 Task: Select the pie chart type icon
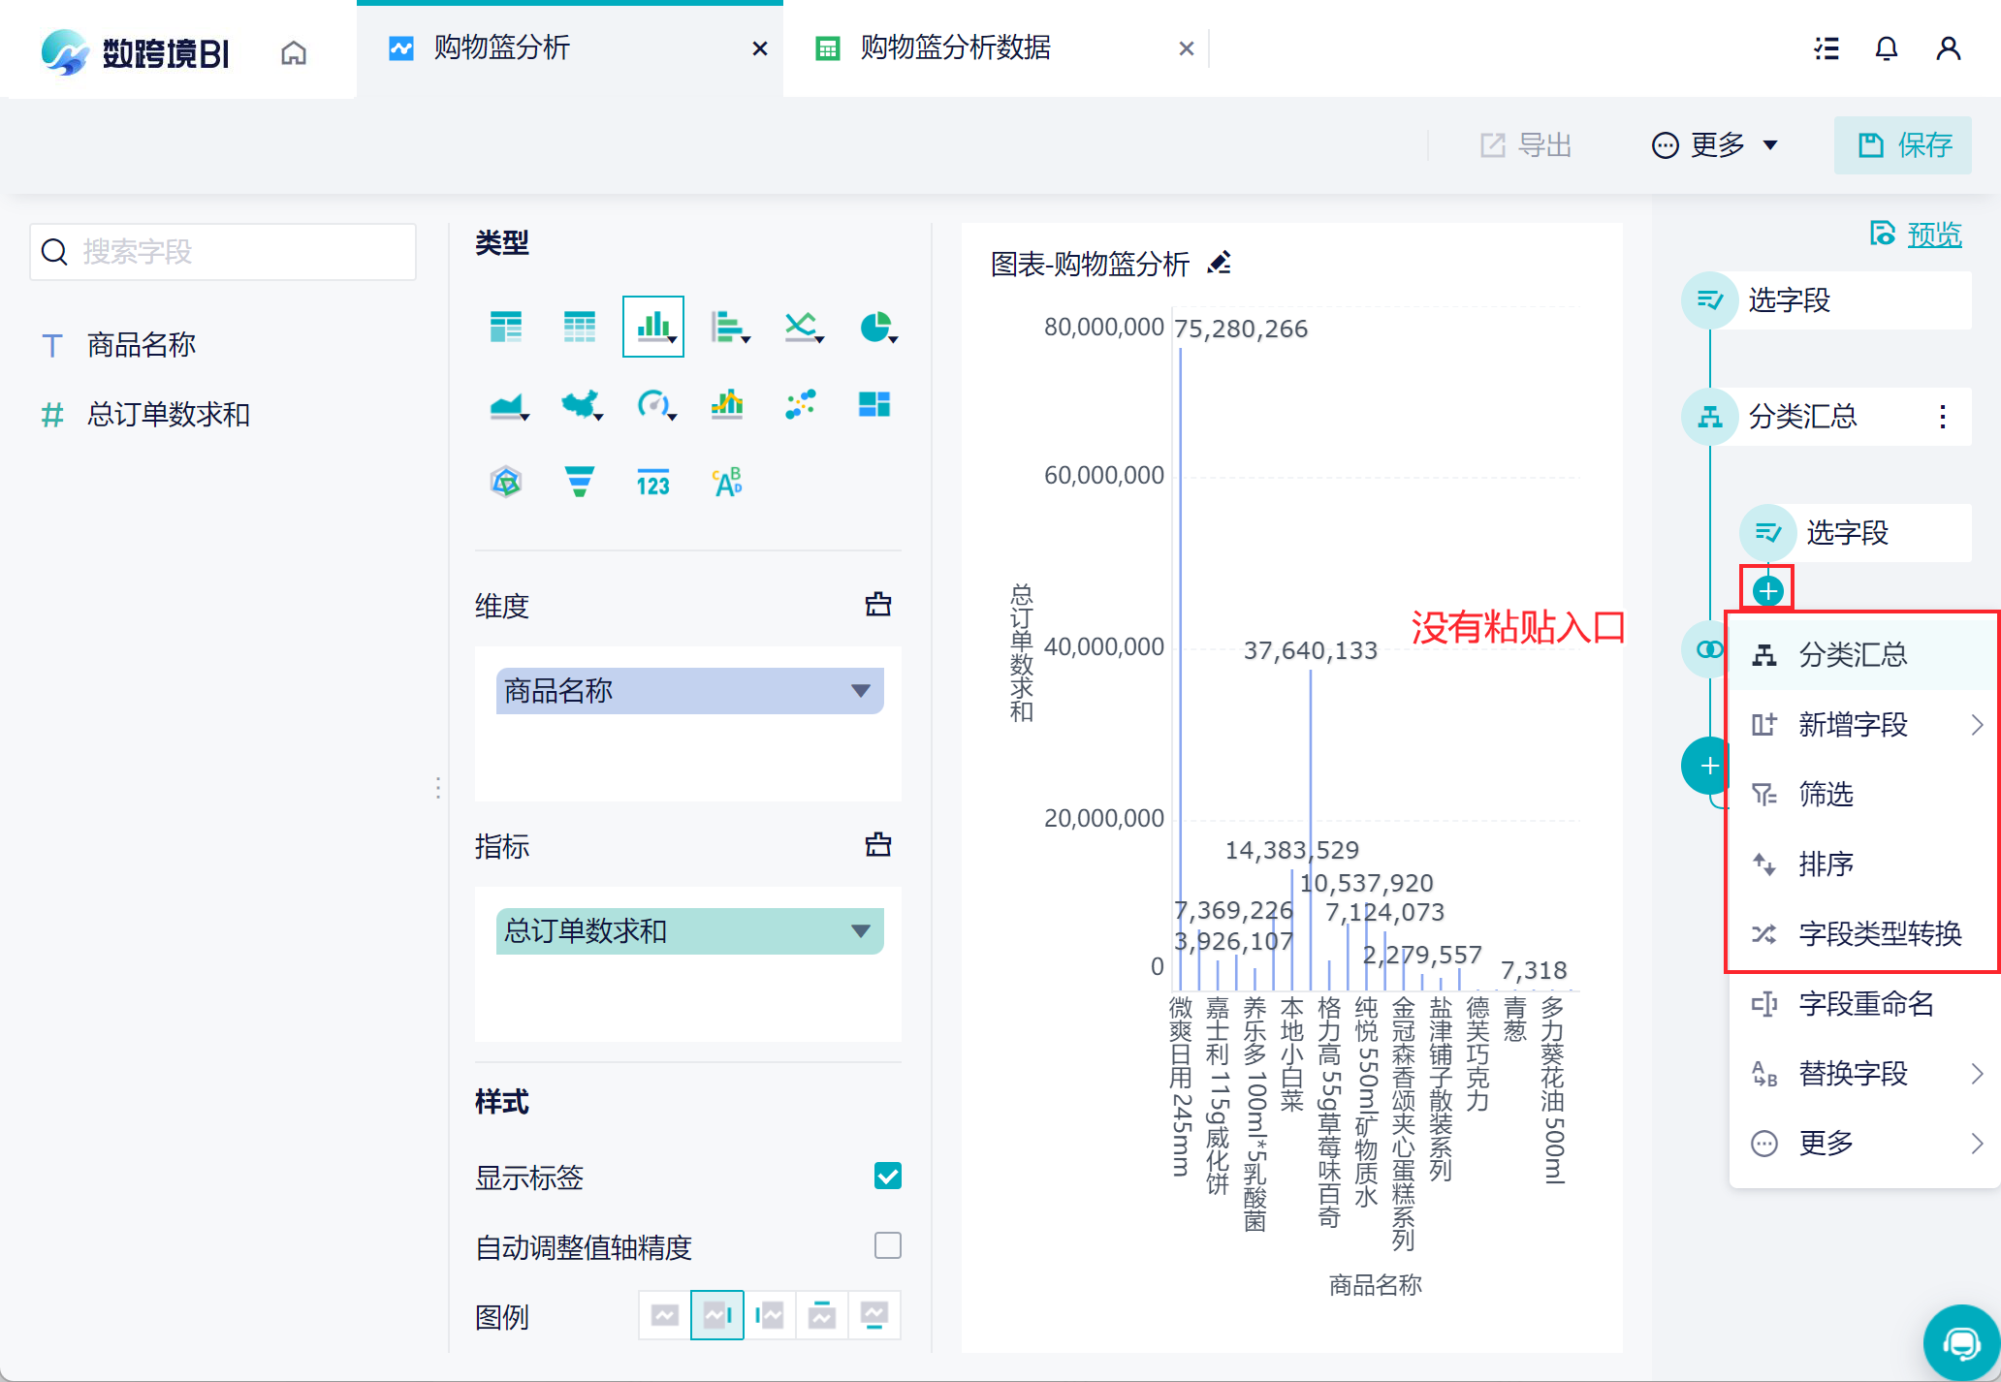[x=875, y=327]
